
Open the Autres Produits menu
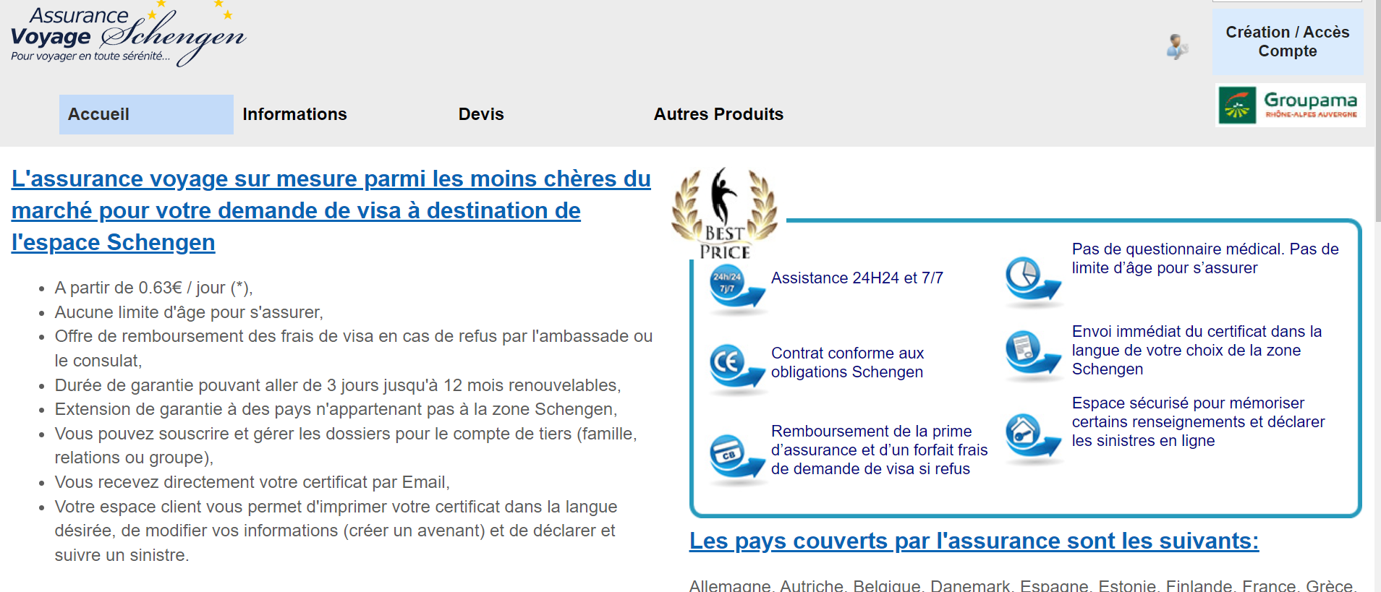[x=718, y=114]
